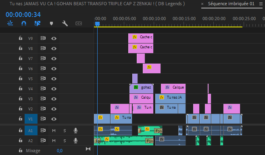This screenshot has height=155, width=265.
Task: Click the playhead timecode 00:00:00:34
Action: point(23,14)
